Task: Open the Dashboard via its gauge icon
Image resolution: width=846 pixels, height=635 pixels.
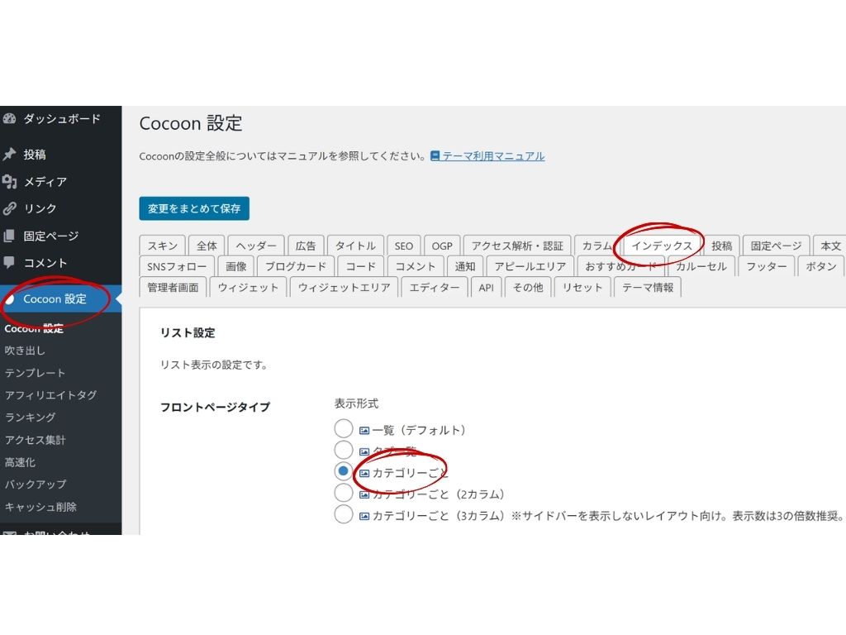Action: [x=10, y=119]
